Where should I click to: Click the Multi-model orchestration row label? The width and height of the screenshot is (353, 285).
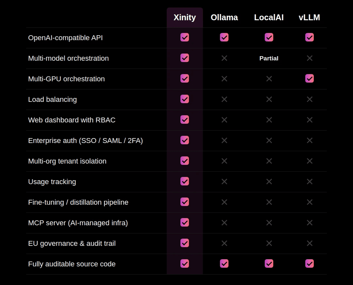point(68,58)
